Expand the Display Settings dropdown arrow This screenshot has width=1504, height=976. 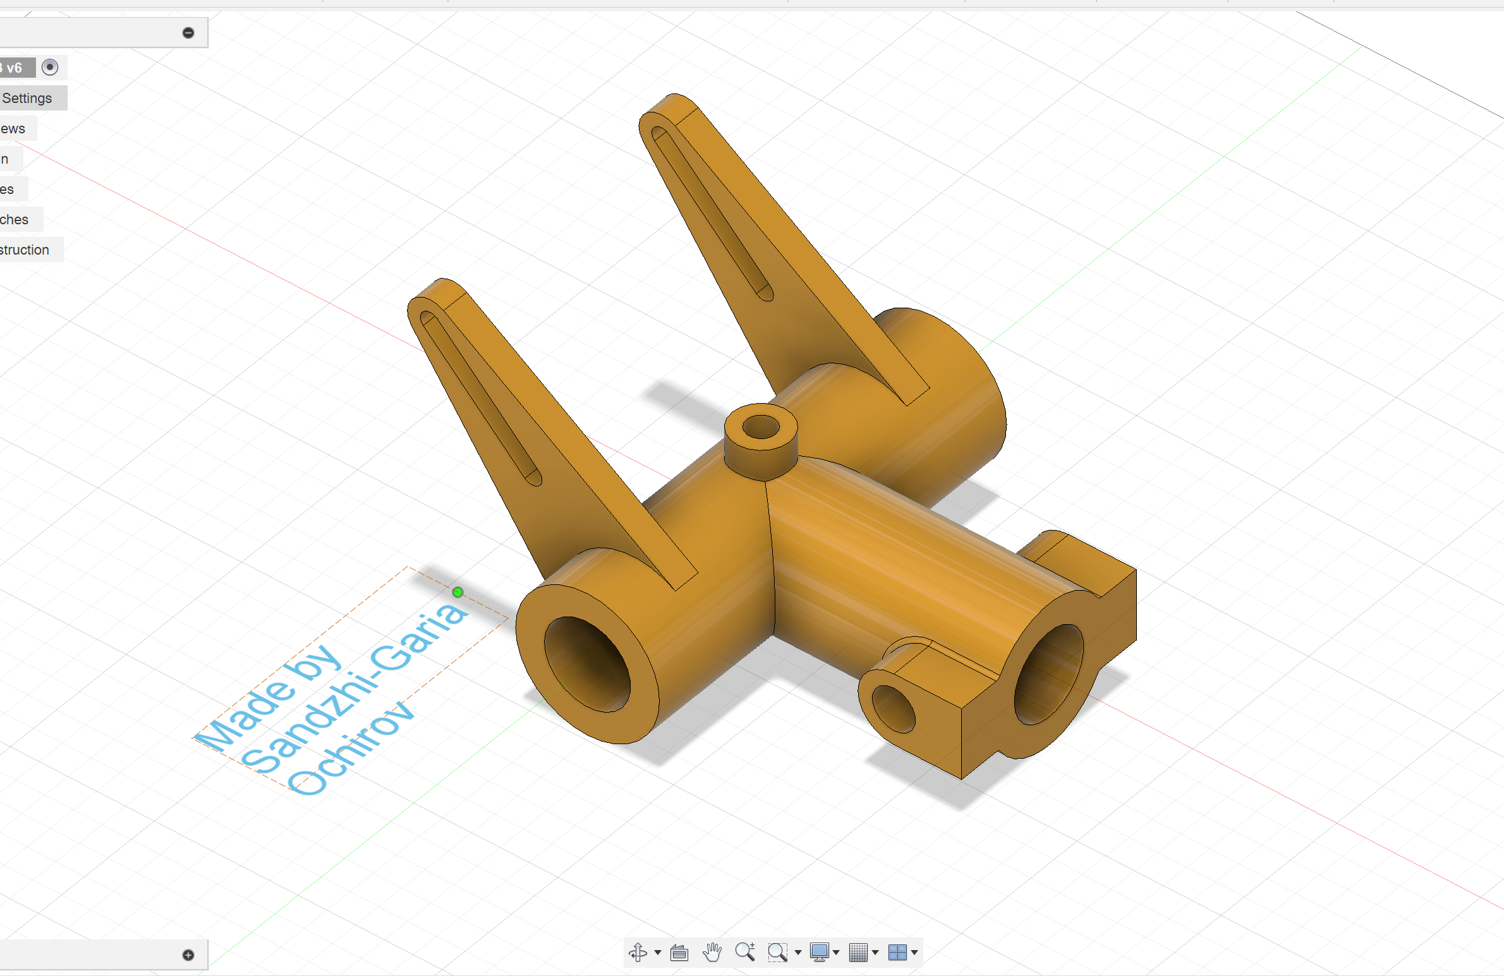click(836, 952)
